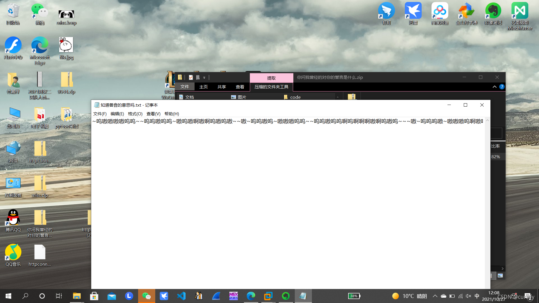Open the 文件 tab in File Explorer
This screenshot has width=539, height=303.
point(184,87)
